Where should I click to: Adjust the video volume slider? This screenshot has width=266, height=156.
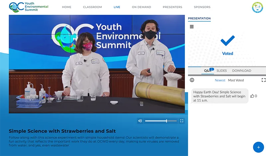pyautogui.click(x=161, y=121)
